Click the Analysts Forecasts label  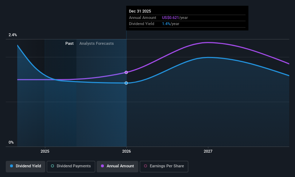click(x=97, y=43)
